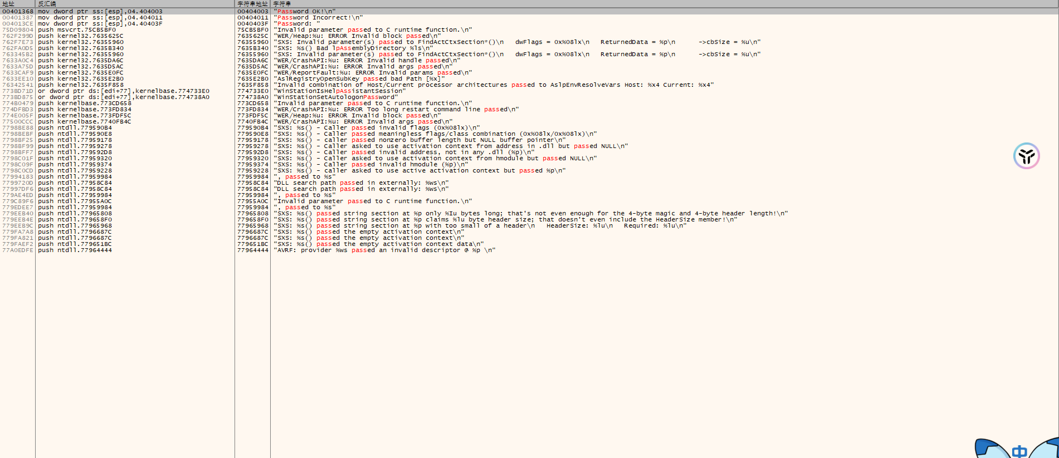1059x458 pixels.
Task: Sort by the 地址 column header
Action: tap(9, 4)
